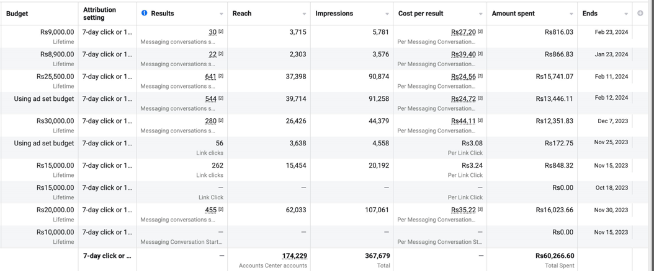Image resolution: width=654 pixels, height=271 pixels.
Task: Click the [2] footnote beside 641 results
Action: click(221, 76)
